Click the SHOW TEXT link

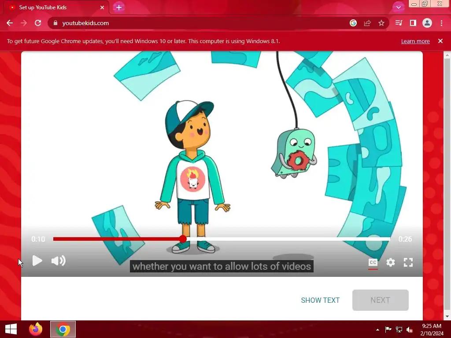tap(320, 300)
